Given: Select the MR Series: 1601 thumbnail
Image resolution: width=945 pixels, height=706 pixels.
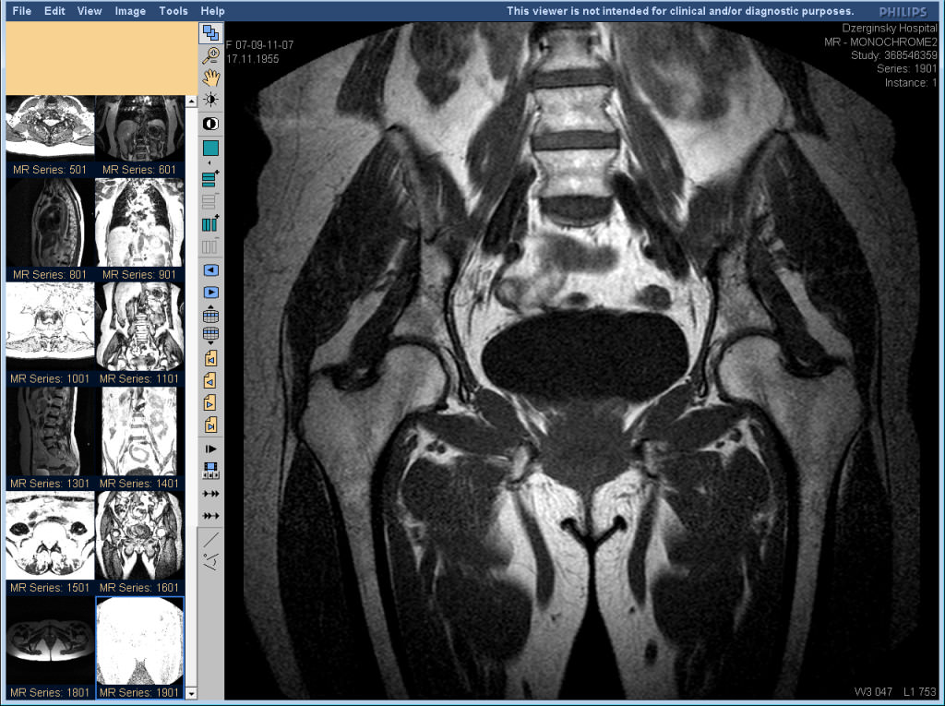Looking at the screenshot, I should tap(140, 535).
